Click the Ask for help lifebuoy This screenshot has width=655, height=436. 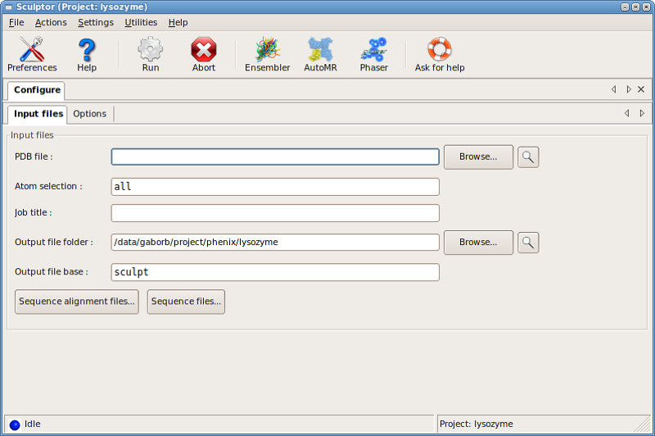point(440,55)
